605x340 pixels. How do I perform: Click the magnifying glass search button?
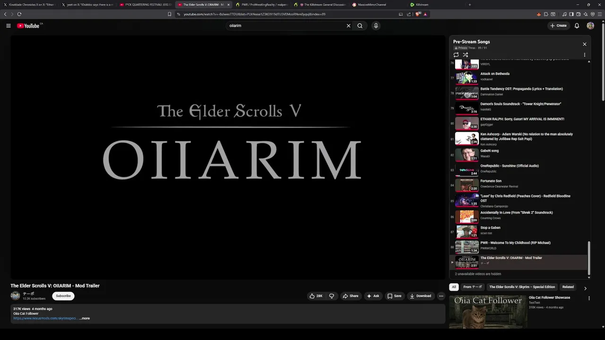tap(360, 25)
